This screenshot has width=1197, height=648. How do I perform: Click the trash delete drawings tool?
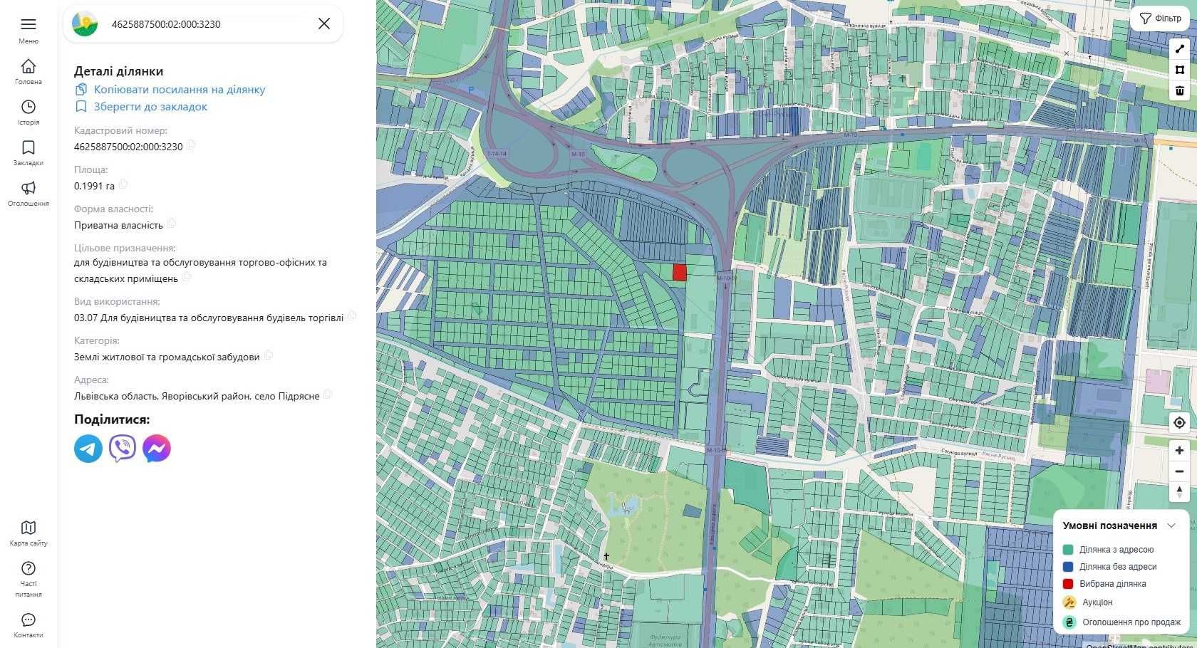(1179, 90)
